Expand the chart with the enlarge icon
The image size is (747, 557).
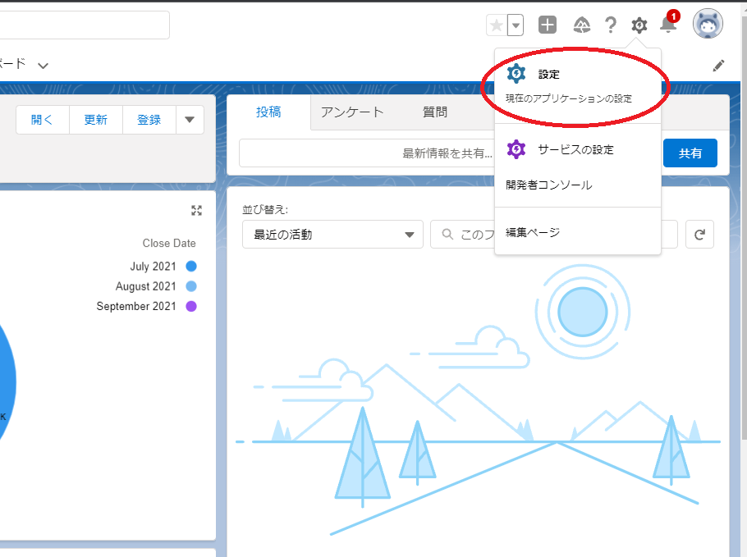pyautogui.click(x=196, y=211)
